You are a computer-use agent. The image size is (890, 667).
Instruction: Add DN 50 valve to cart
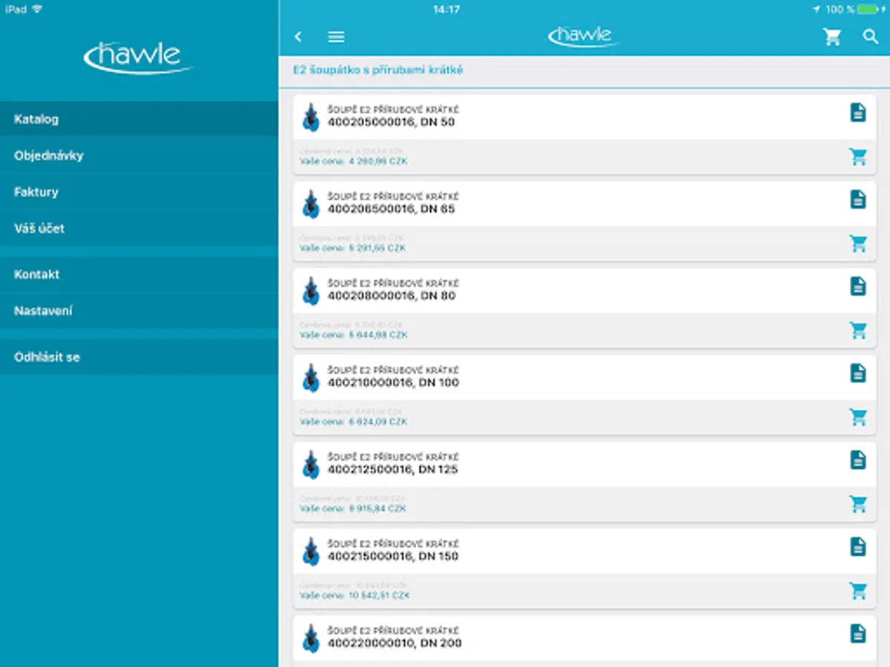click(858, 156)
